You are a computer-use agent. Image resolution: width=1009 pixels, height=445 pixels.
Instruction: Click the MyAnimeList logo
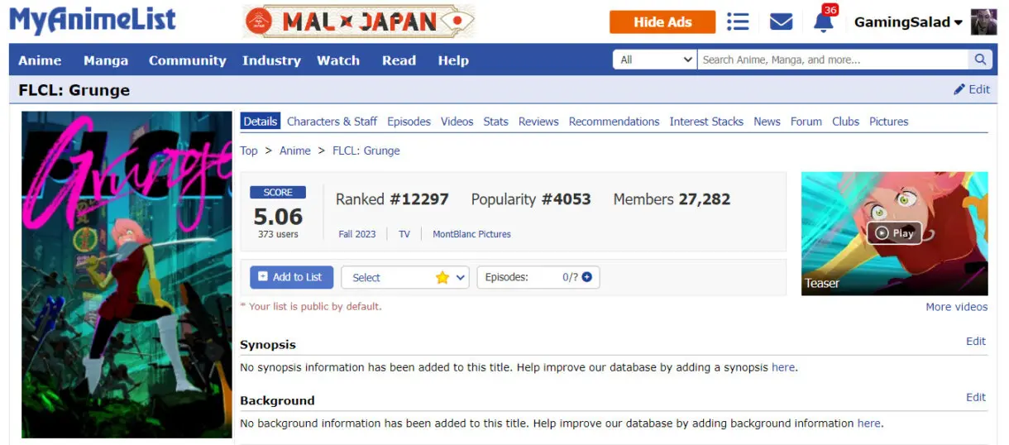(93, 21)
